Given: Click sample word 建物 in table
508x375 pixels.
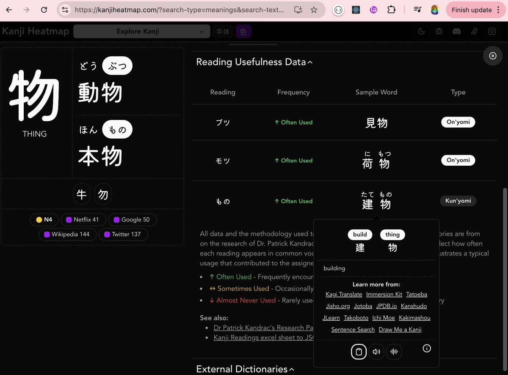Looking at the screenshot, I should (x=376, y=201).
